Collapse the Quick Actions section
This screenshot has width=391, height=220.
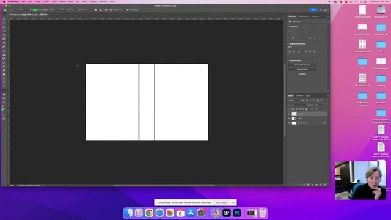point(288,61)
